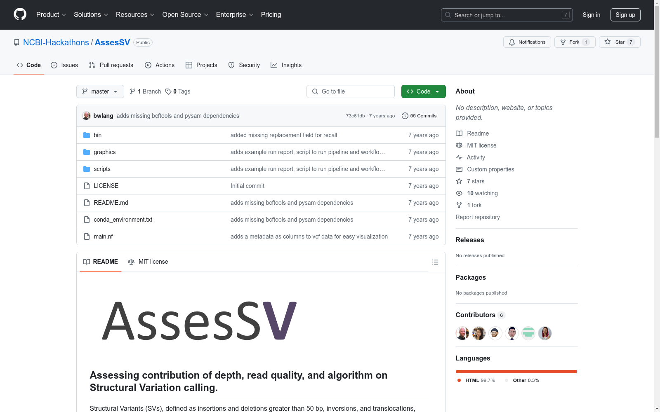The width and height of the screenshot is (660, 412).
Task: Open the first contributor avatar
Action: pos(462,333)
